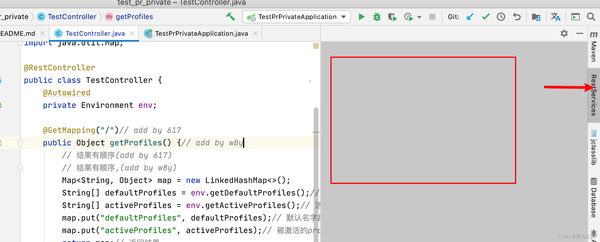600x242 pixels.
Task: Click the @Autowired annotation
Action: (x=67, y=93)
